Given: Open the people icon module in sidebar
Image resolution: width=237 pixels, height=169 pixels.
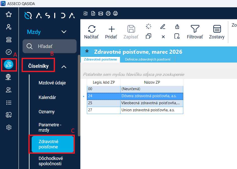Looking at the screenshot, I should click(x=9, y=90).
